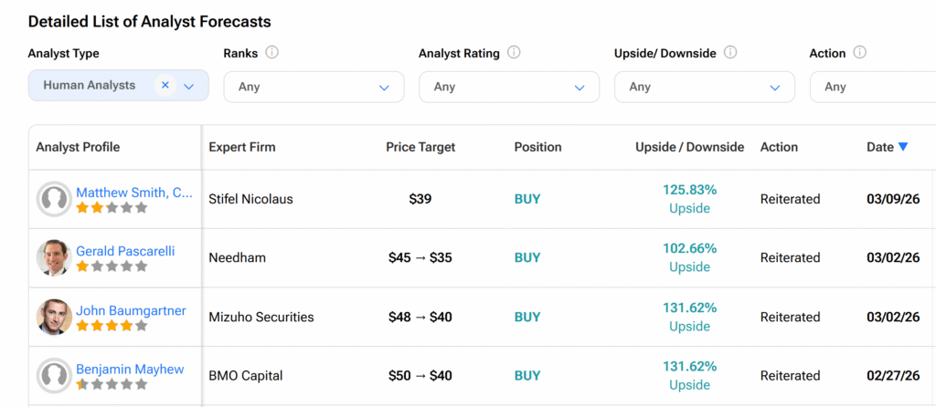Click the Action filter info icon

tap(860, 53)
